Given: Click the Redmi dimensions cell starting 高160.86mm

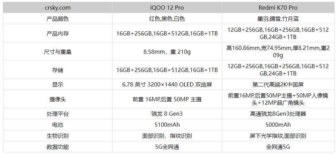Looking at the screenshot, I should point(278,52).
